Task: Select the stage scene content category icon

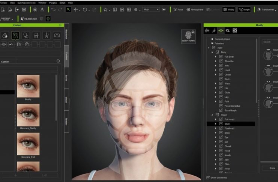Action: click(57, 36)
